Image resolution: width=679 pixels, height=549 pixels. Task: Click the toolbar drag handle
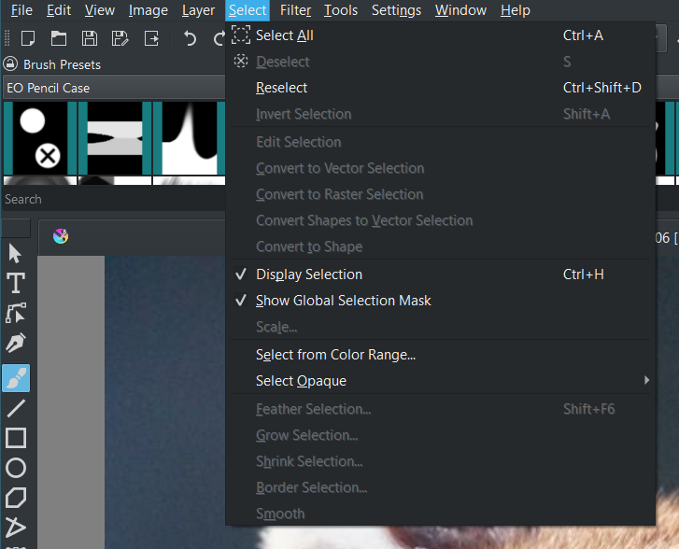pyautogui.click(x=7, y=38)
